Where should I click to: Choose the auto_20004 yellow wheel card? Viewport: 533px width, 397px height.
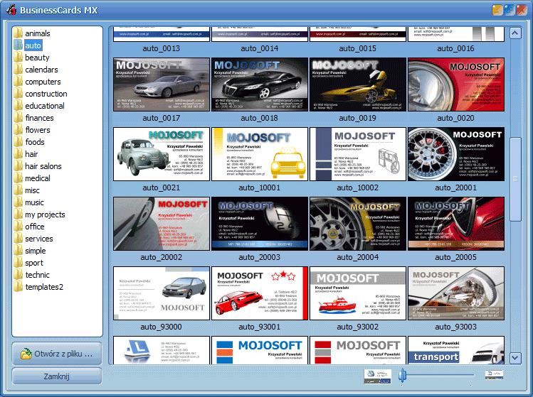pos(358,224)
